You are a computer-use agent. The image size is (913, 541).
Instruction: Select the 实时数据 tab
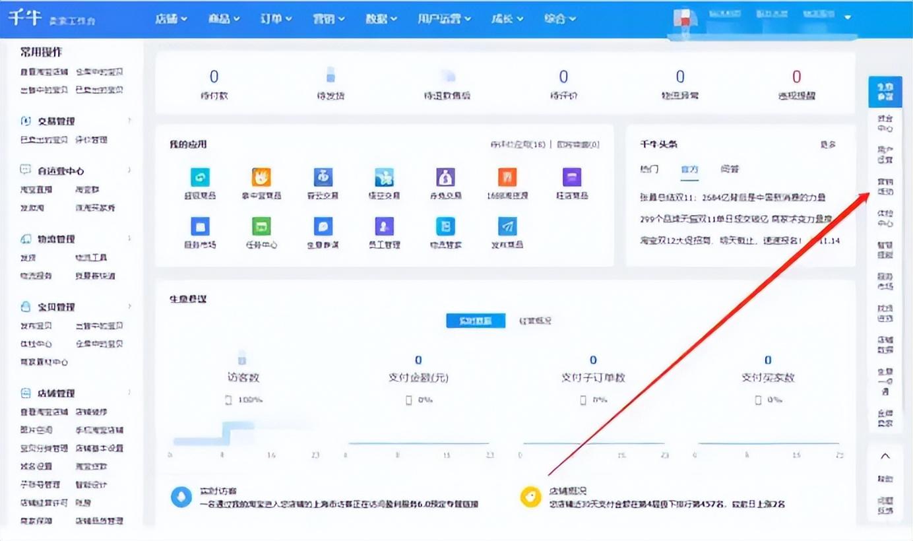click(475, 321)
